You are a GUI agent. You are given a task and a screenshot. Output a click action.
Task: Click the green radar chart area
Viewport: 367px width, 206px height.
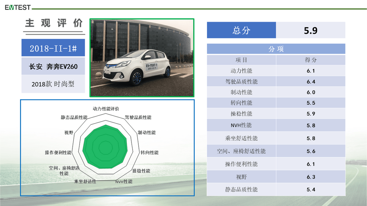click(x=105, y=147)
